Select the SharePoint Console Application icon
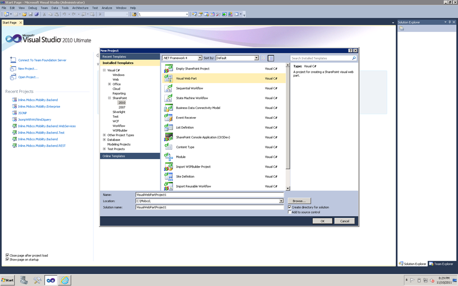458x286 pixels. (x=168, y=137)
